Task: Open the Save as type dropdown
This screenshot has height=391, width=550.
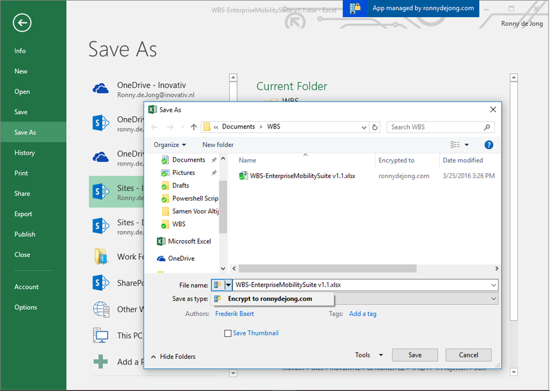Action: coord(494,298)
